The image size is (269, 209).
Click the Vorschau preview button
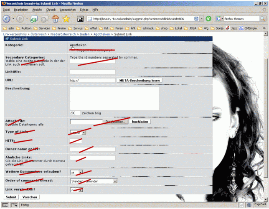tap(30, 197)
